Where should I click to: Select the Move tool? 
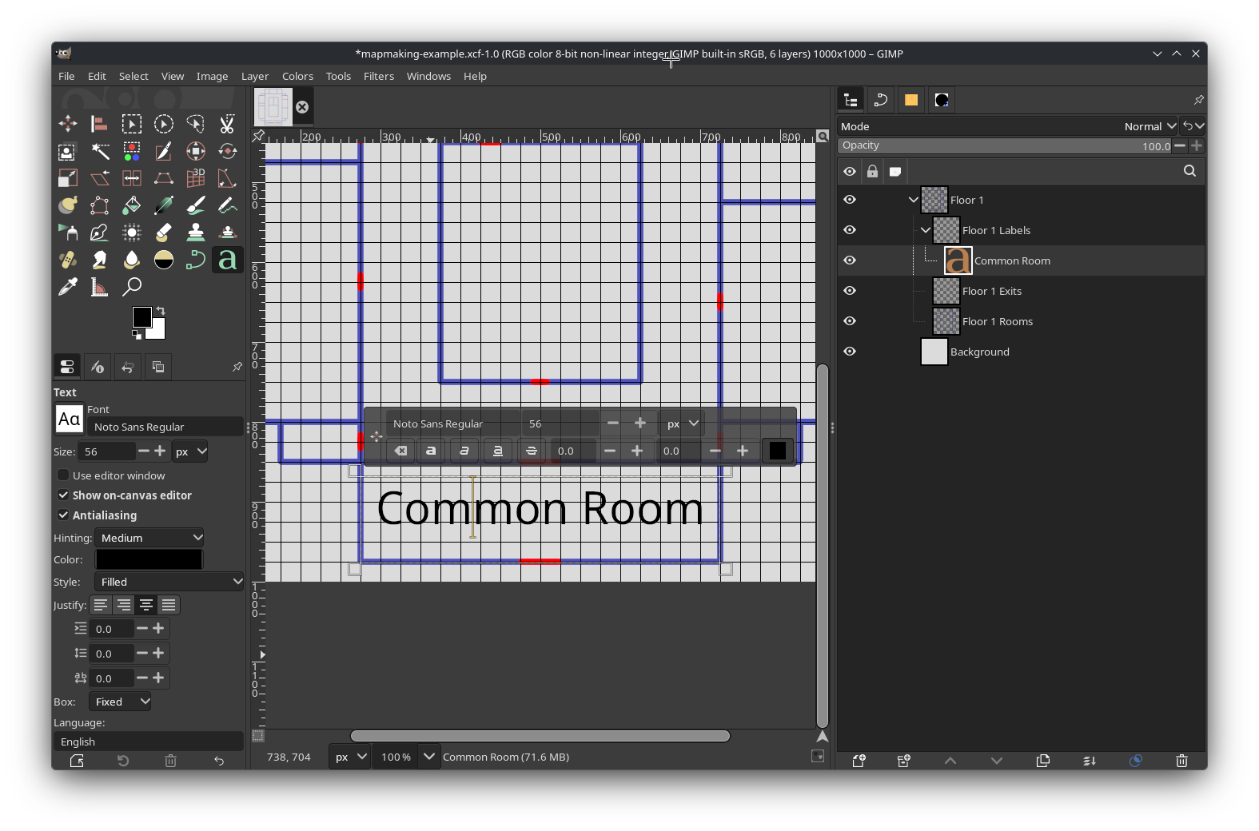(68, 124)
